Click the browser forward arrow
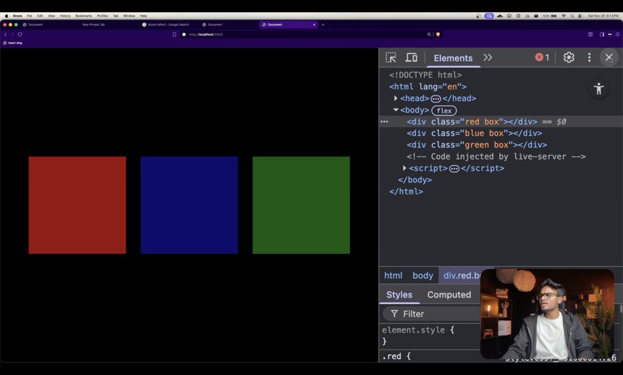 (12, 35)
